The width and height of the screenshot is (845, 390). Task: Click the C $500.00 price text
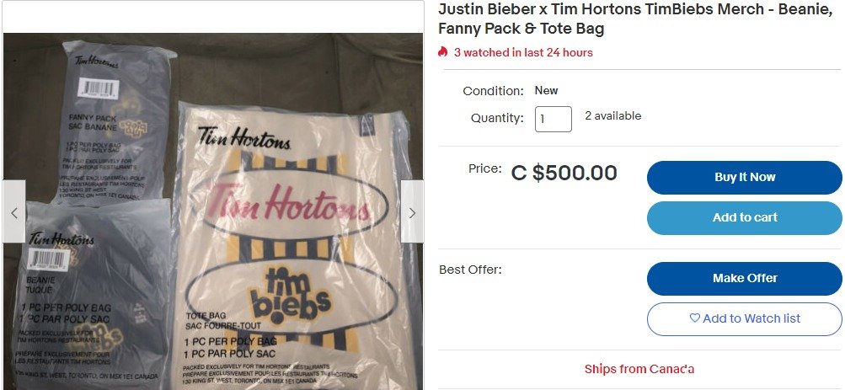[564, 173]
